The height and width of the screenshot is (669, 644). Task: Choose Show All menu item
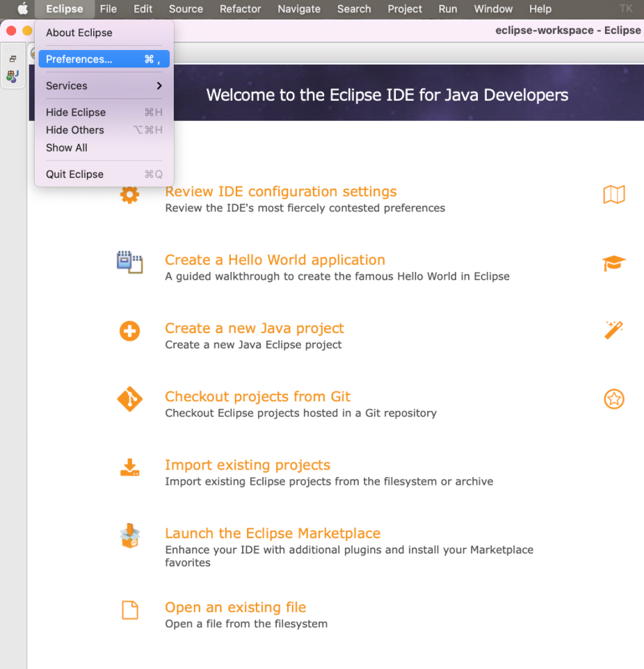point(104,147)
